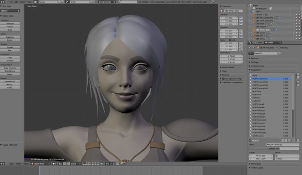This screenshot has height=175, width=302.
Task: Click the Smooth shading button
Action: 10,47
